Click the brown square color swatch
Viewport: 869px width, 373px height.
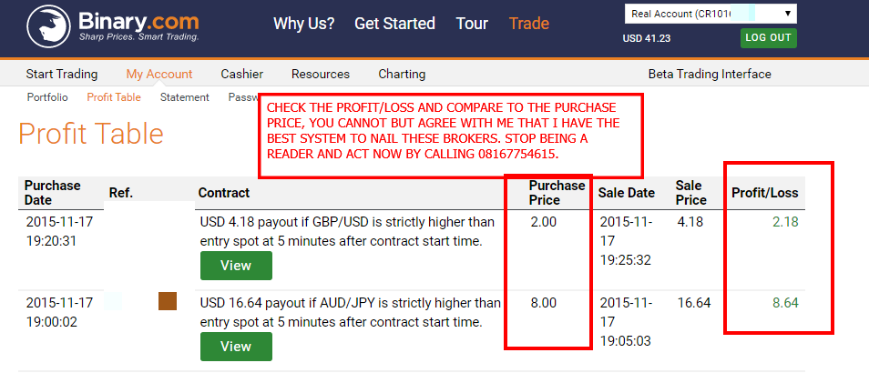[168, 301]
